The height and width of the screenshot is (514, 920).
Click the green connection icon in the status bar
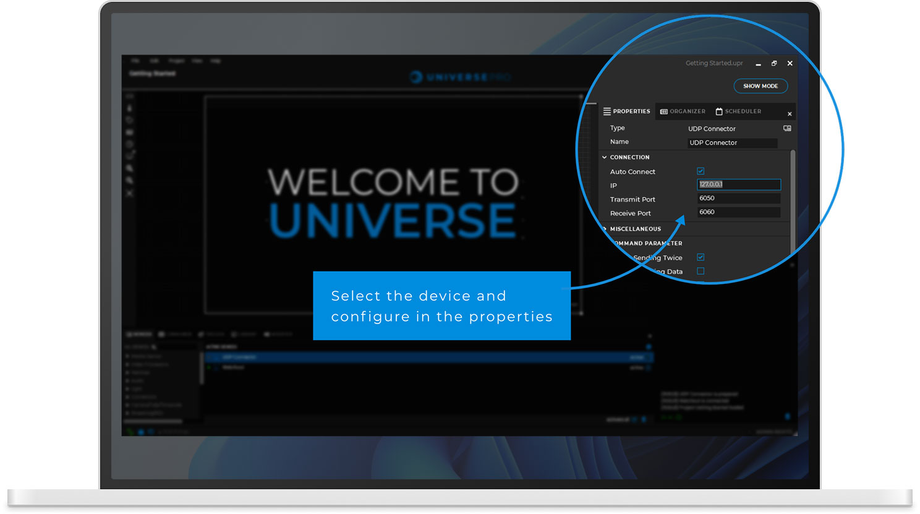pos(130,431)
